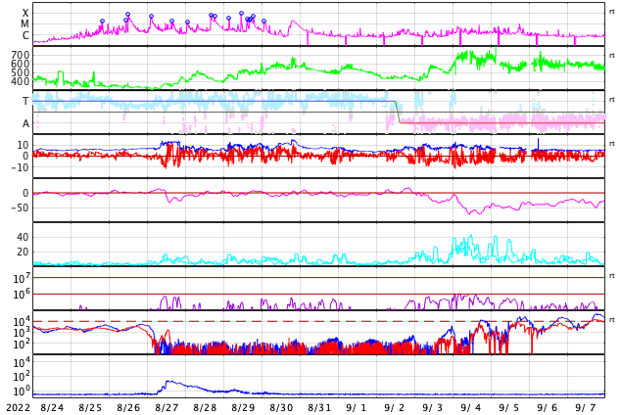Select the 8/29 date label
Image resolution: width=621 pixels, height=415 pixels.
pos(243,407)
